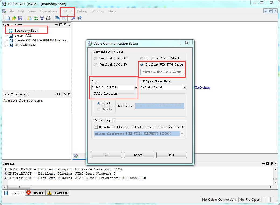
Task: Select Platform Cable USB/II option
Action: [142, 59]
